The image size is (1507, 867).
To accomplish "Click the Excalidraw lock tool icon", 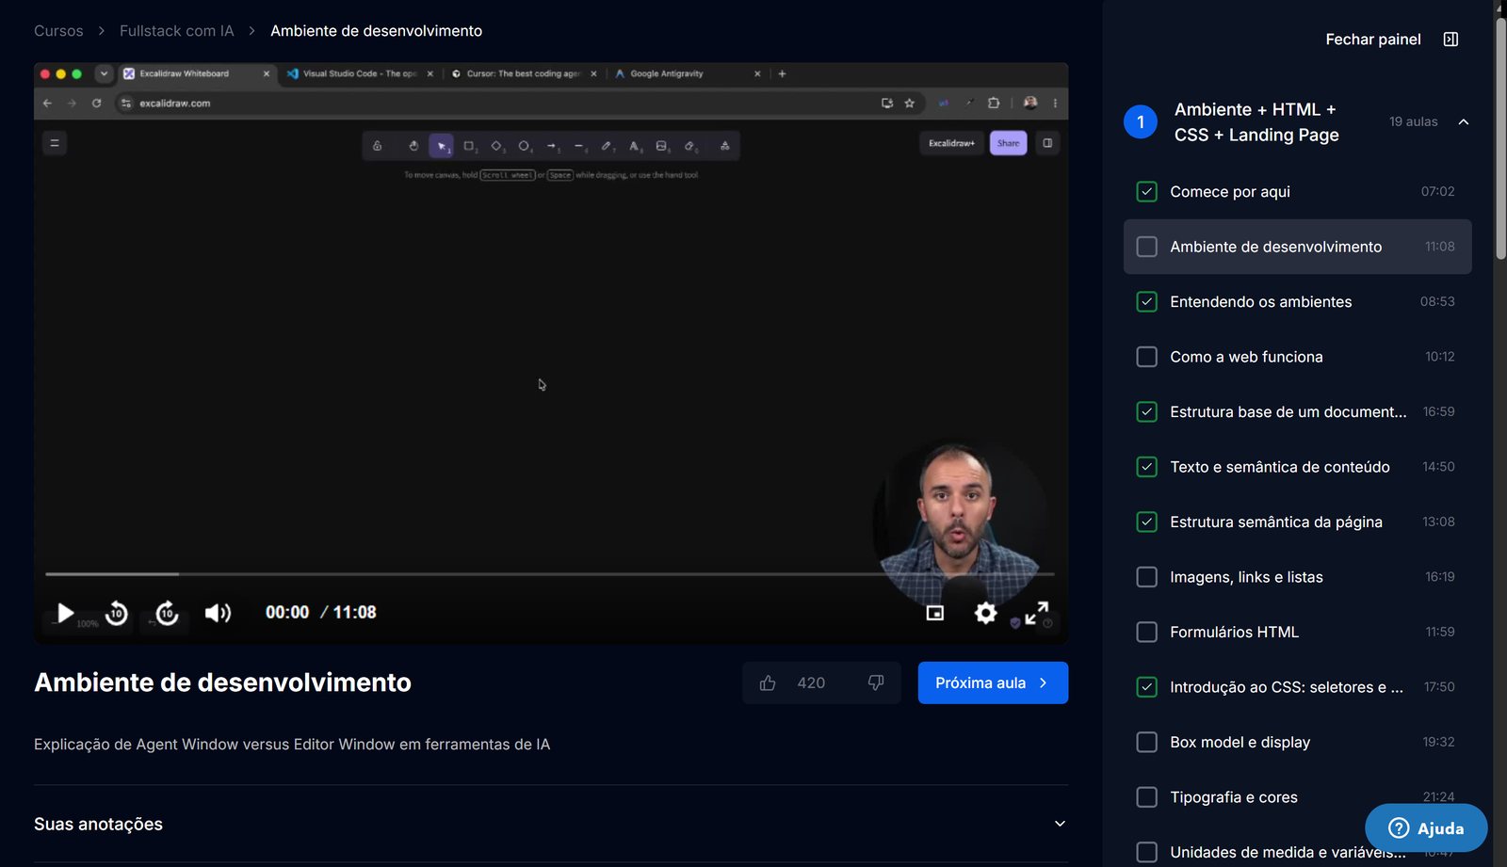I will click(378, 146).
